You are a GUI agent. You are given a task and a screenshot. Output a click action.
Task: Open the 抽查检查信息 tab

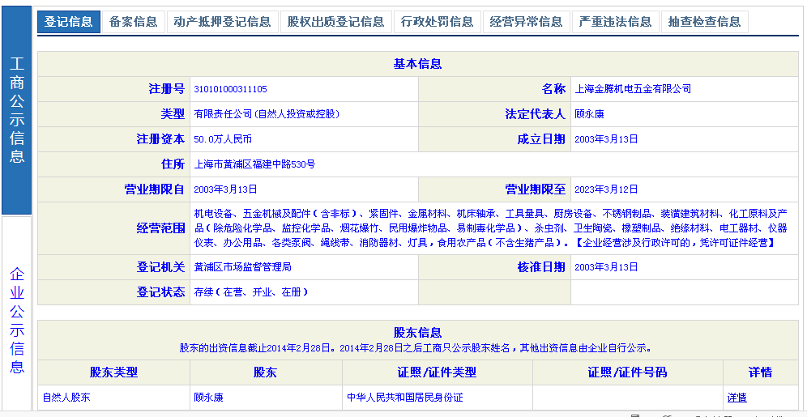(704, 22)
